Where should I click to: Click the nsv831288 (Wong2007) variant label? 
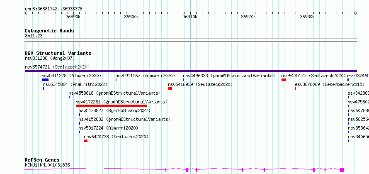click(50, 58)
